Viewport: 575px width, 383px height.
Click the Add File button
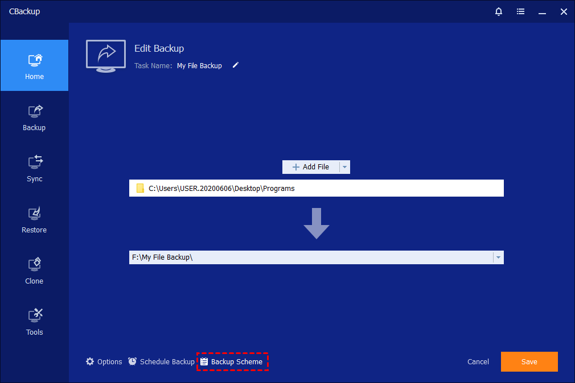click(311, 167)
